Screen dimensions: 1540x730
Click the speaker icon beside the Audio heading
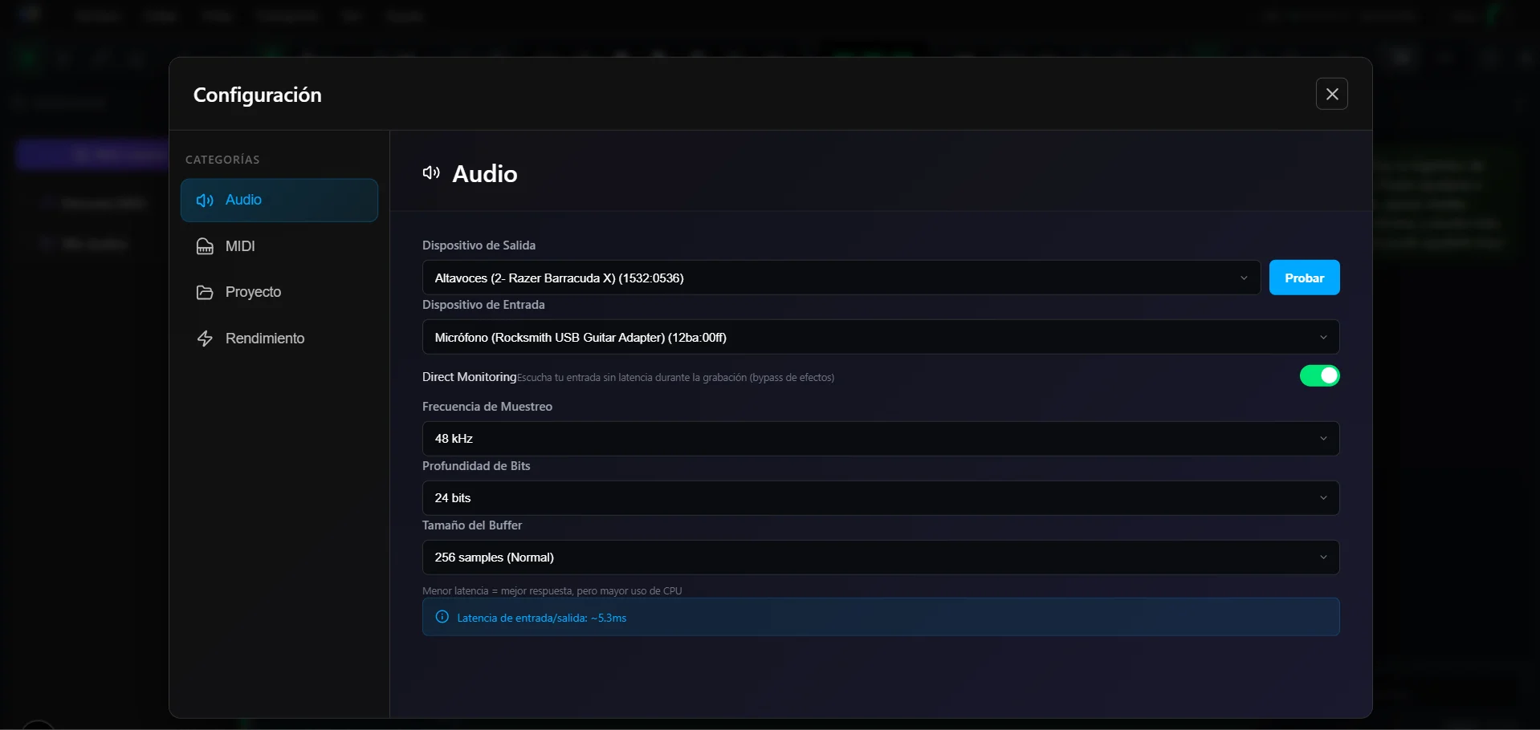click(x=431, y=173)
